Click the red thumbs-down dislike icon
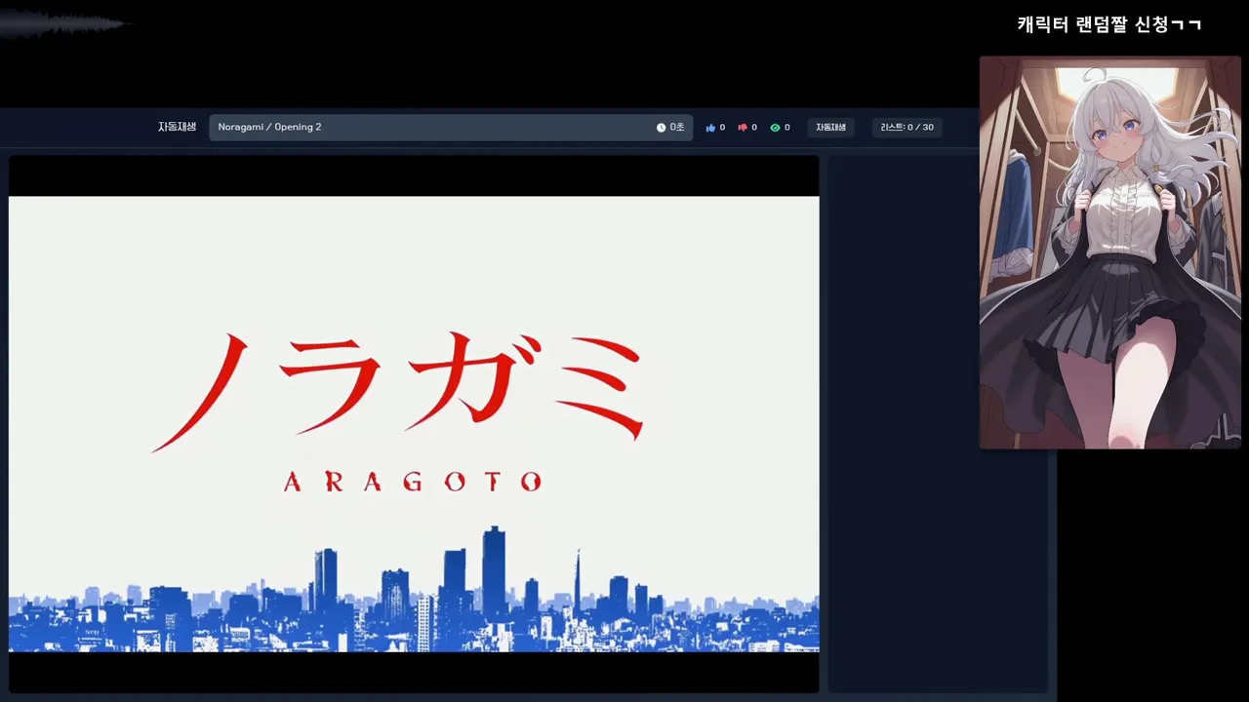Screen dimensions: 1249x702 click(743, 128)
